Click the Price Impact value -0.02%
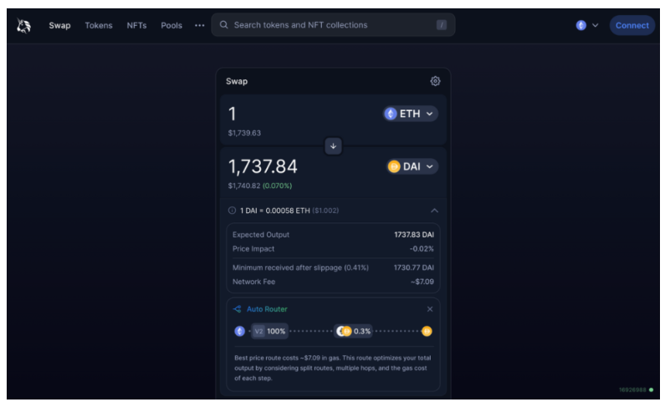Viewport: 665px width, 402px height. (422, 249)
